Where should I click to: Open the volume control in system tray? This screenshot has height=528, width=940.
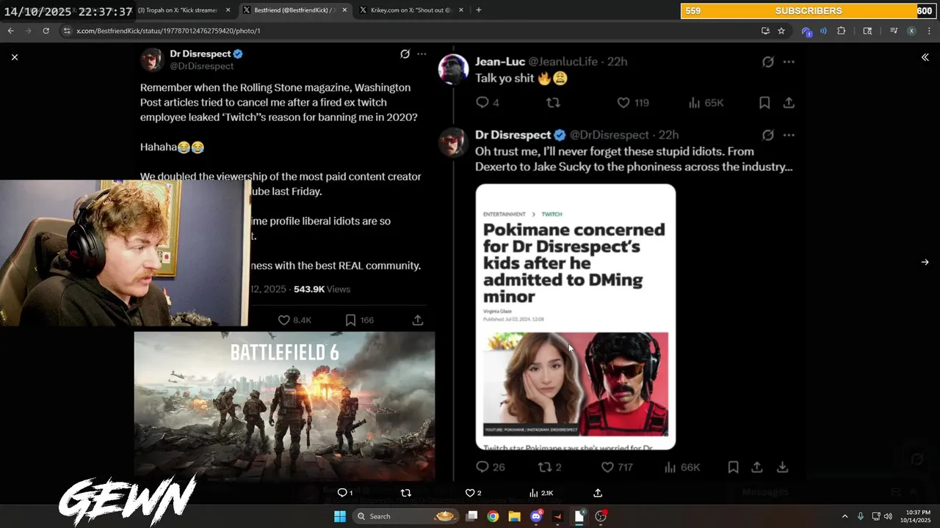[888, 516]
